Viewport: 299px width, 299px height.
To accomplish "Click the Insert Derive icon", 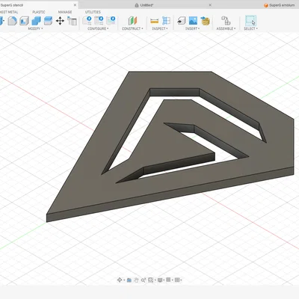I will click(x=181, y=21).
